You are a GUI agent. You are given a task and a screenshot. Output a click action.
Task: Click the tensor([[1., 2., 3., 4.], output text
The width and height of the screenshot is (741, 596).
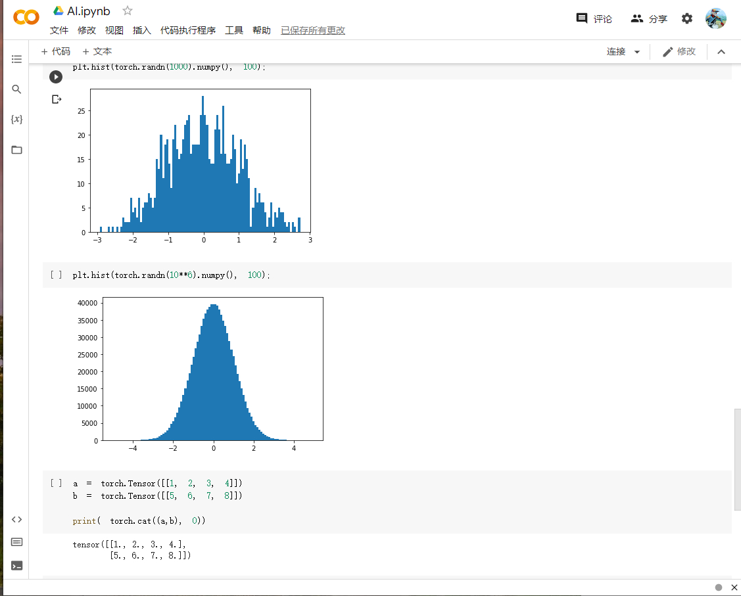pyautogui.click(x=129, y=545)
